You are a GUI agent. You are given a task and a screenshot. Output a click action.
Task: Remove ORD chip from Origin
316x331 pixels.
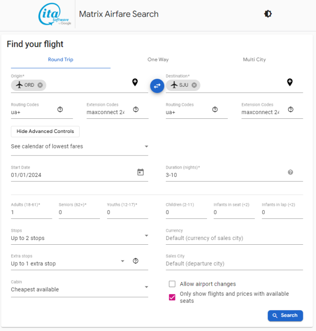[40, 85]
